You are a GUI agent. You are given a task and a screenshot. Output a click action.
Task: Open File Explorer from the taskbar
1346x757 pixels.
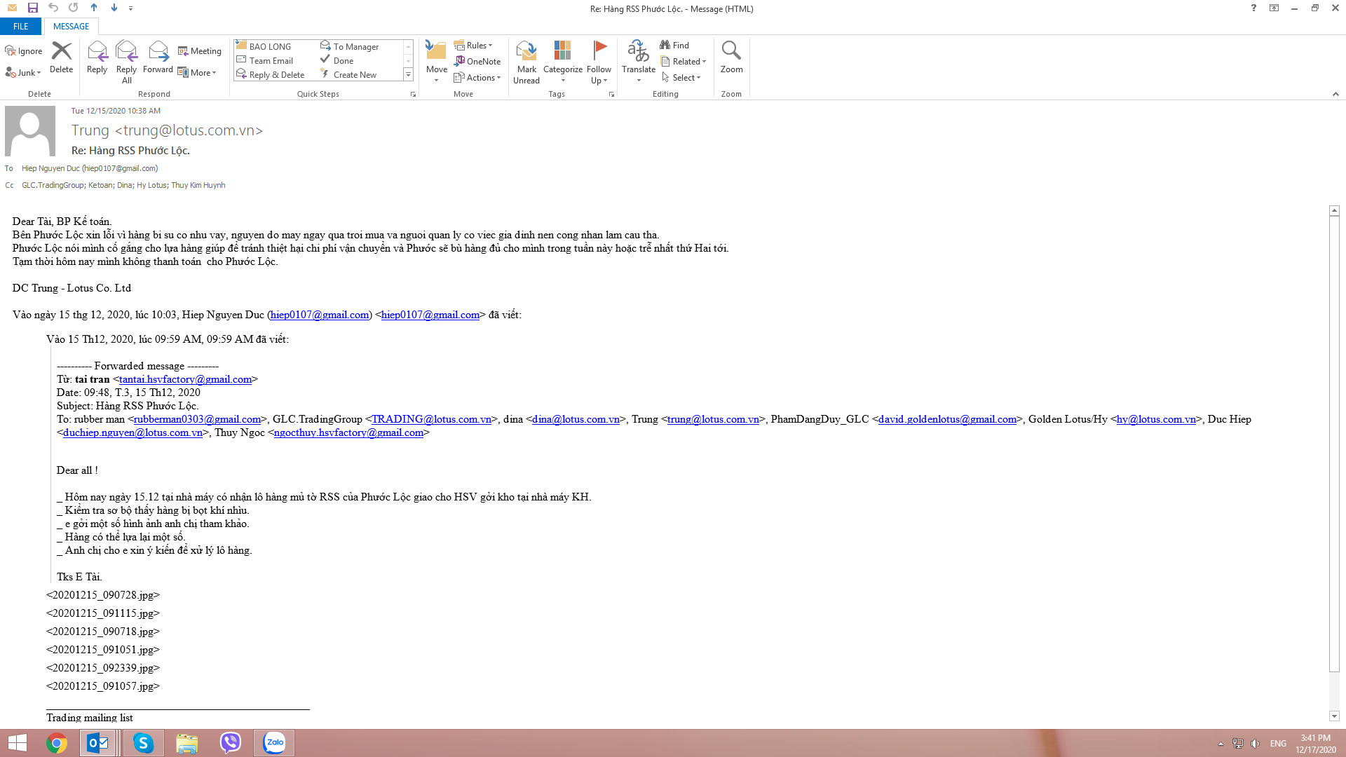point(186,743)
